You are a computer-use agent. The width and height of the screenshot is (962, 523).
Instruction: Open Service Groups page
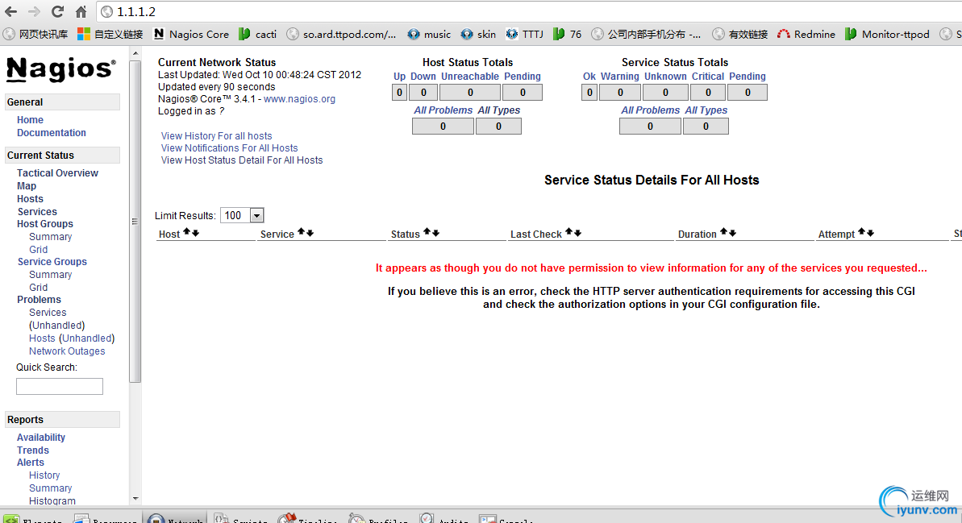tap(52, 262)
